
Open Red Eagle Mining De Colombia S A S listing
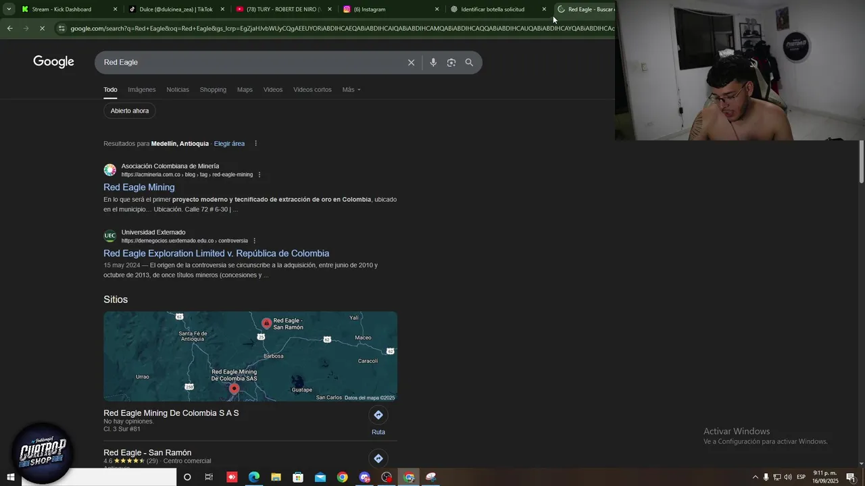[x=171, y=413]
